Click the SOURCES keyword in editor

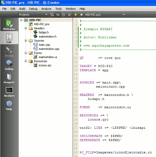coord(87,83)
